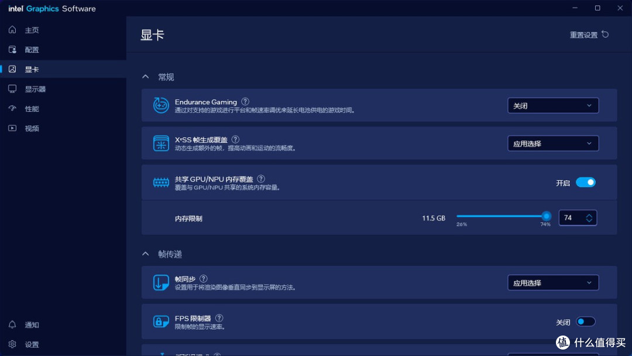This screenshot has width=632, height=356.
Task: Click the 显卡 graphics card icon
Action: coord(12,69)
